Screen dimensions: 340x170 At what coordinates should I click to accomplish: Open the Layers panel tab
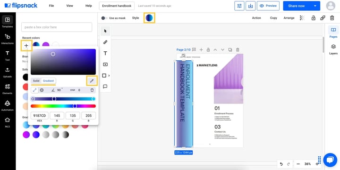click(333, 49)
